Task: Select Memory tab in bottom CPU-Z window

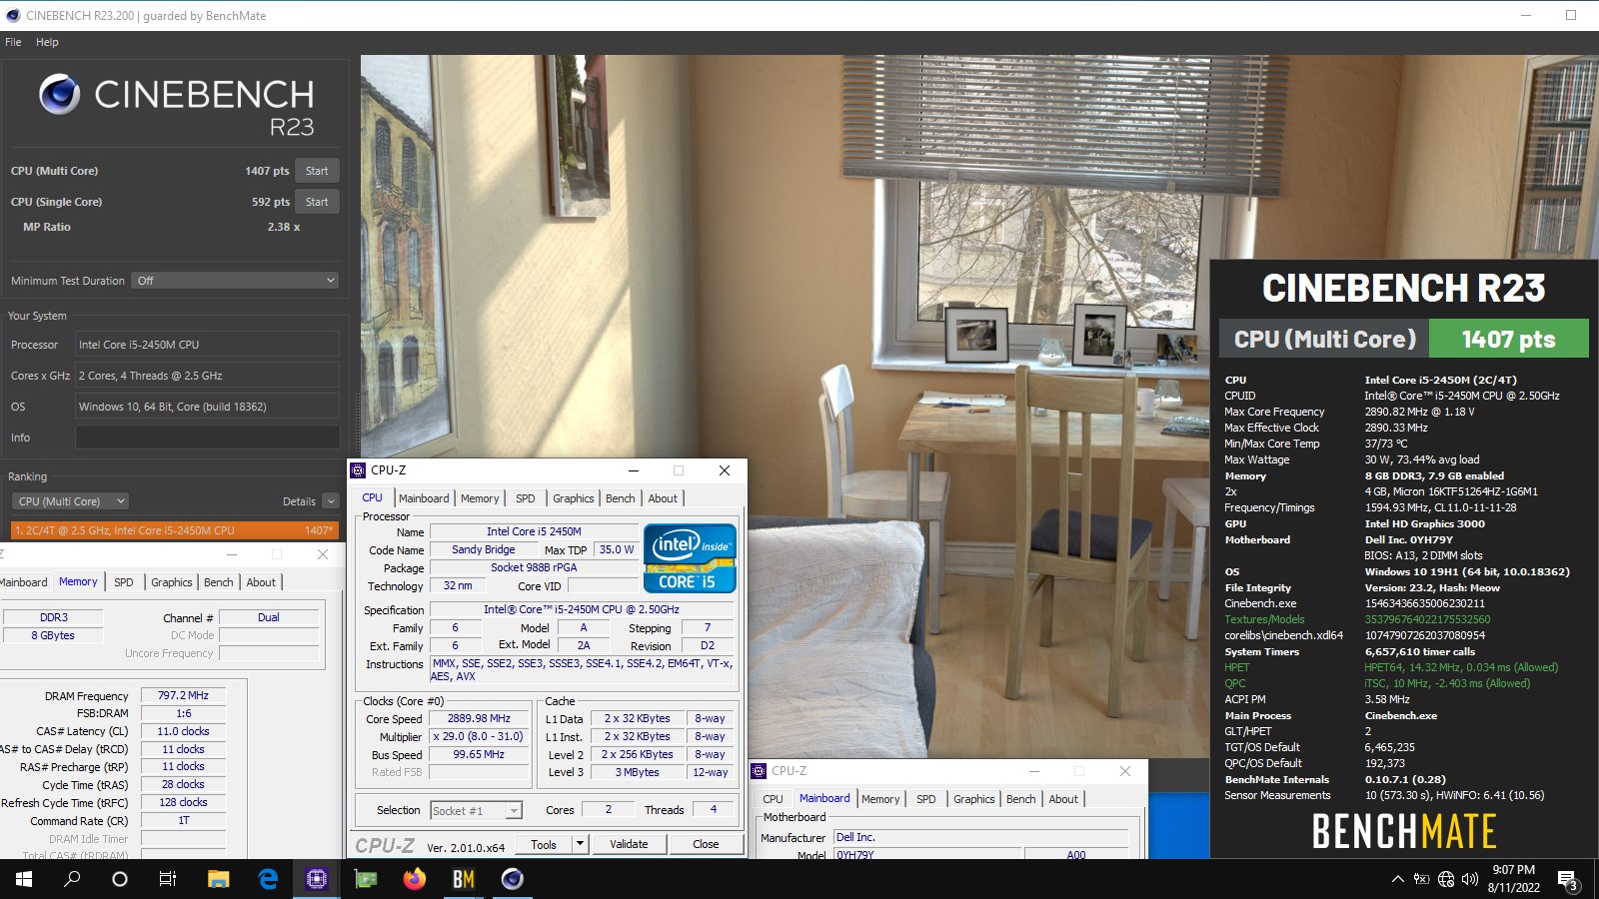Action: coord(880,799)
